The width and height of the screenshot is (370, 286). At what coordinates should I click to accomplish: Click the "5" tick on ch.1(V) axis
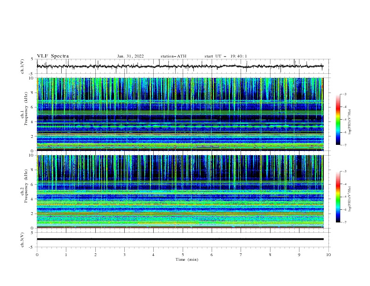33,59
